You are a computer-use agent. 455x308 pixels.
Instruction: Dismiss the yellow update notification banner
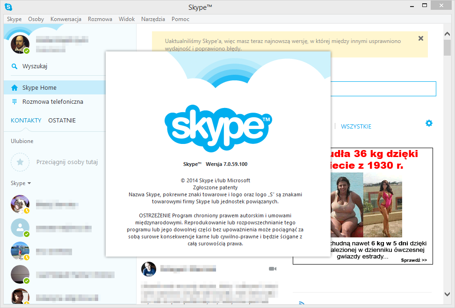coord(421,38)
